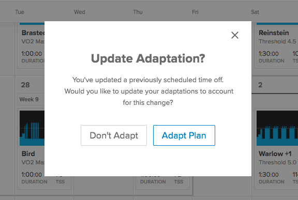Select the Thu column header
Image resolution: width=298 pixels, height=200 pixels.
point(138,12)
